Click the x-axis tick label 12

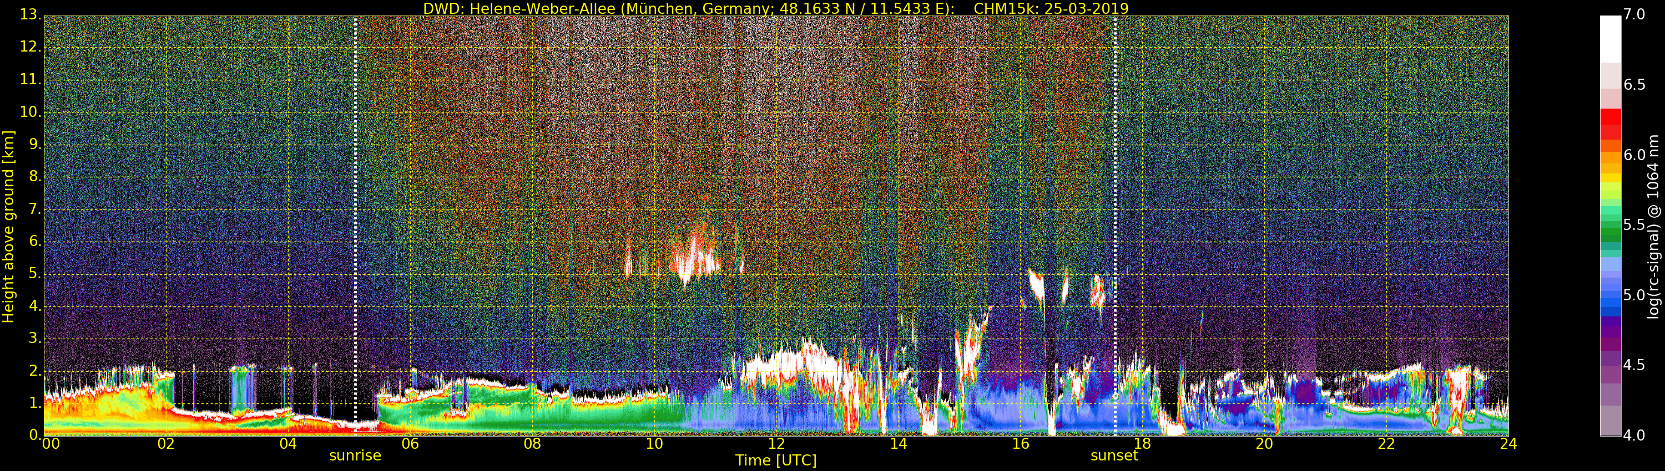pyautogui.click(x=776, y=444)
